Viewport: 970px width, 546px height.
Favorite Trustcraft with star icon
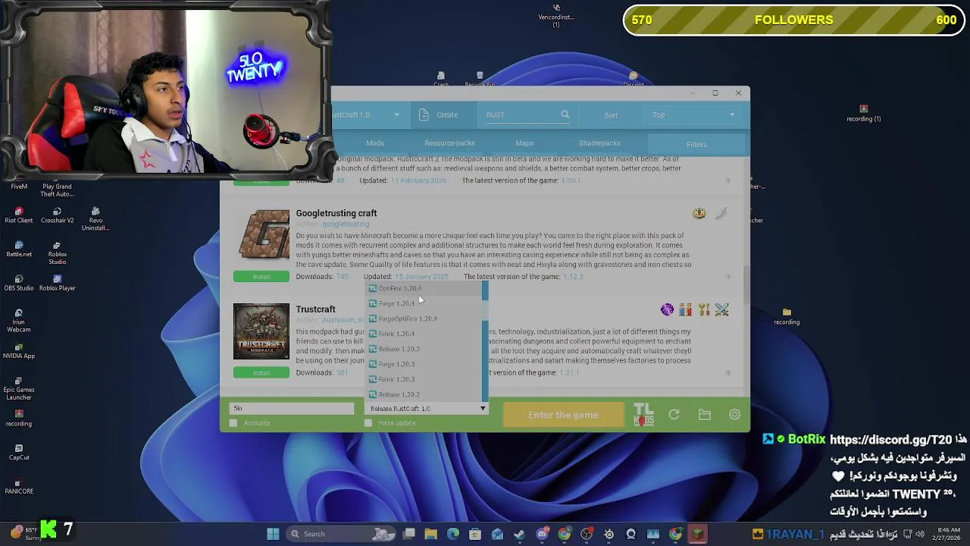click(728, 373)
